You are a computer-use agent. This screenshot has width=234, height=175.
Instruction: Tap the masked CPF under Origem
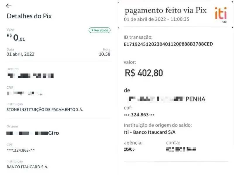pyautogui.click(x=21, y=150)
